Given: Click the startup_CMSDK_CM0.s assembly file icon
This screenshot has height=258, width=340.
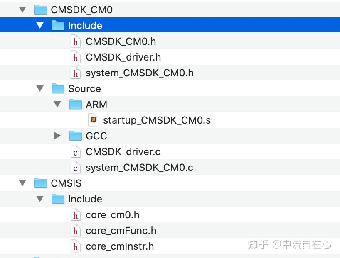Looking at the screenshot, I should point(93,120).
